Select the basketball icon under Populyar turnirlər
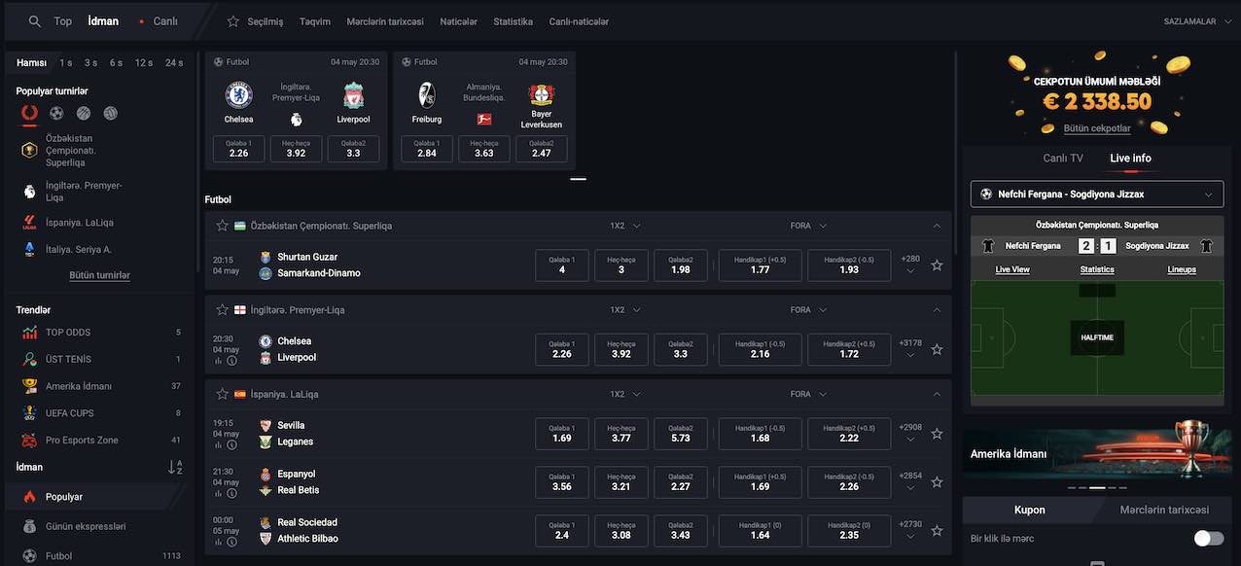 pyautogui.click(x=84, y=114)
